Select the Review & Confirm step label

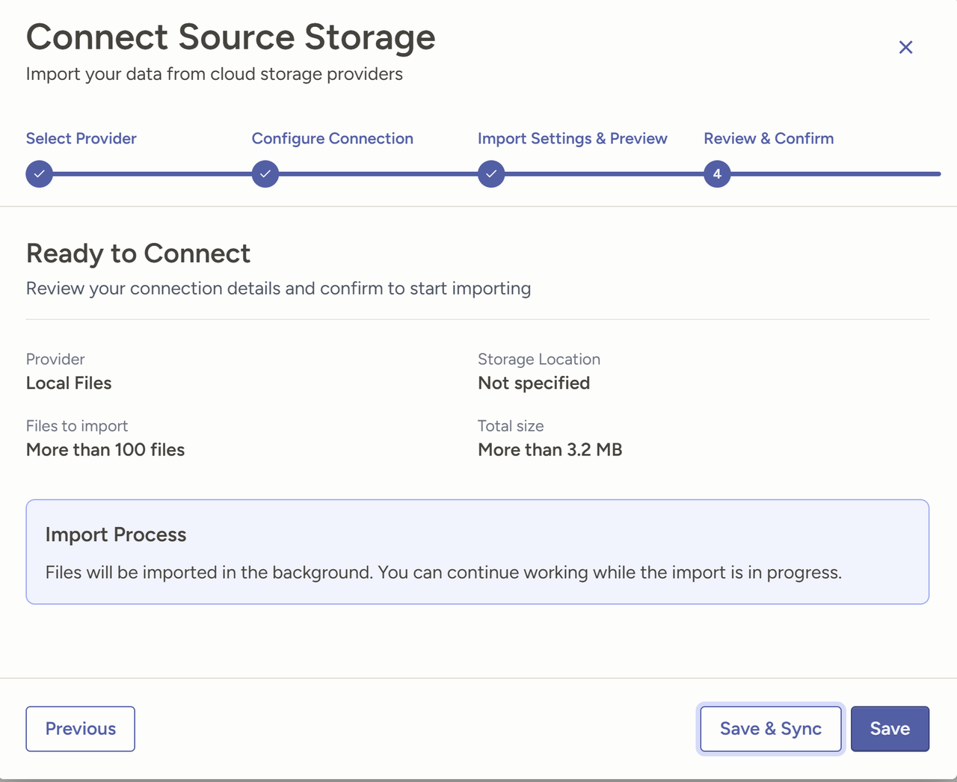pos(768,138)
